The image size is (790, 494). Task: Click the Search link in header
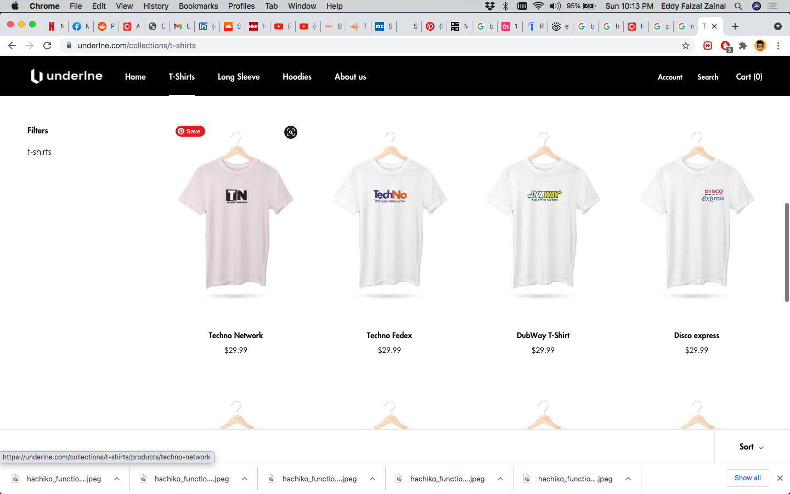point(708,77)
